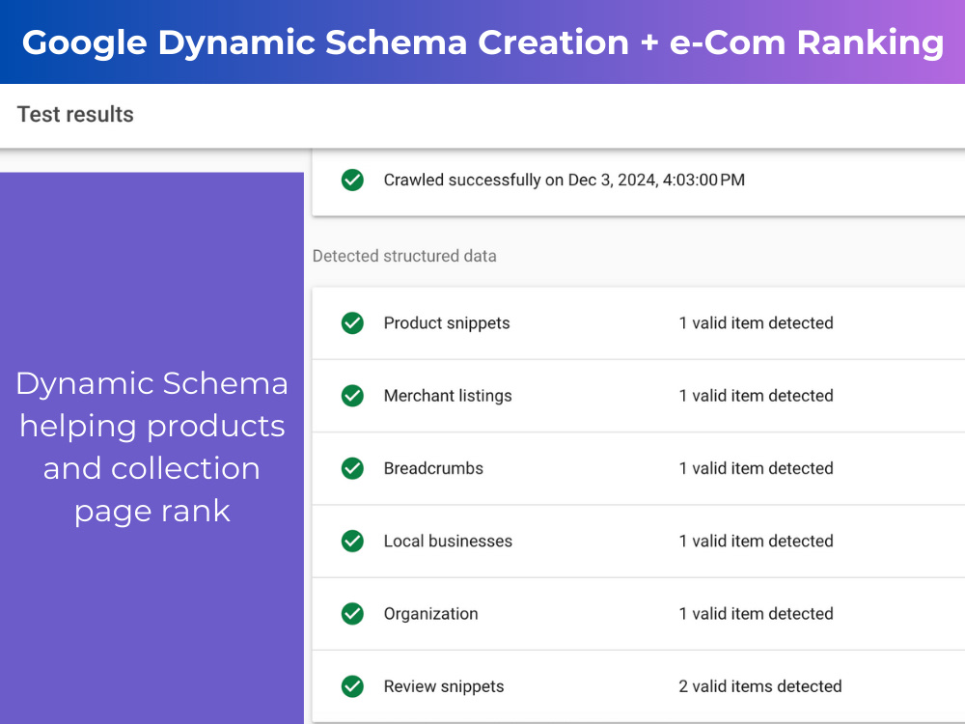
Task: Open Review snippets details
Action: [x=638, y=685]
